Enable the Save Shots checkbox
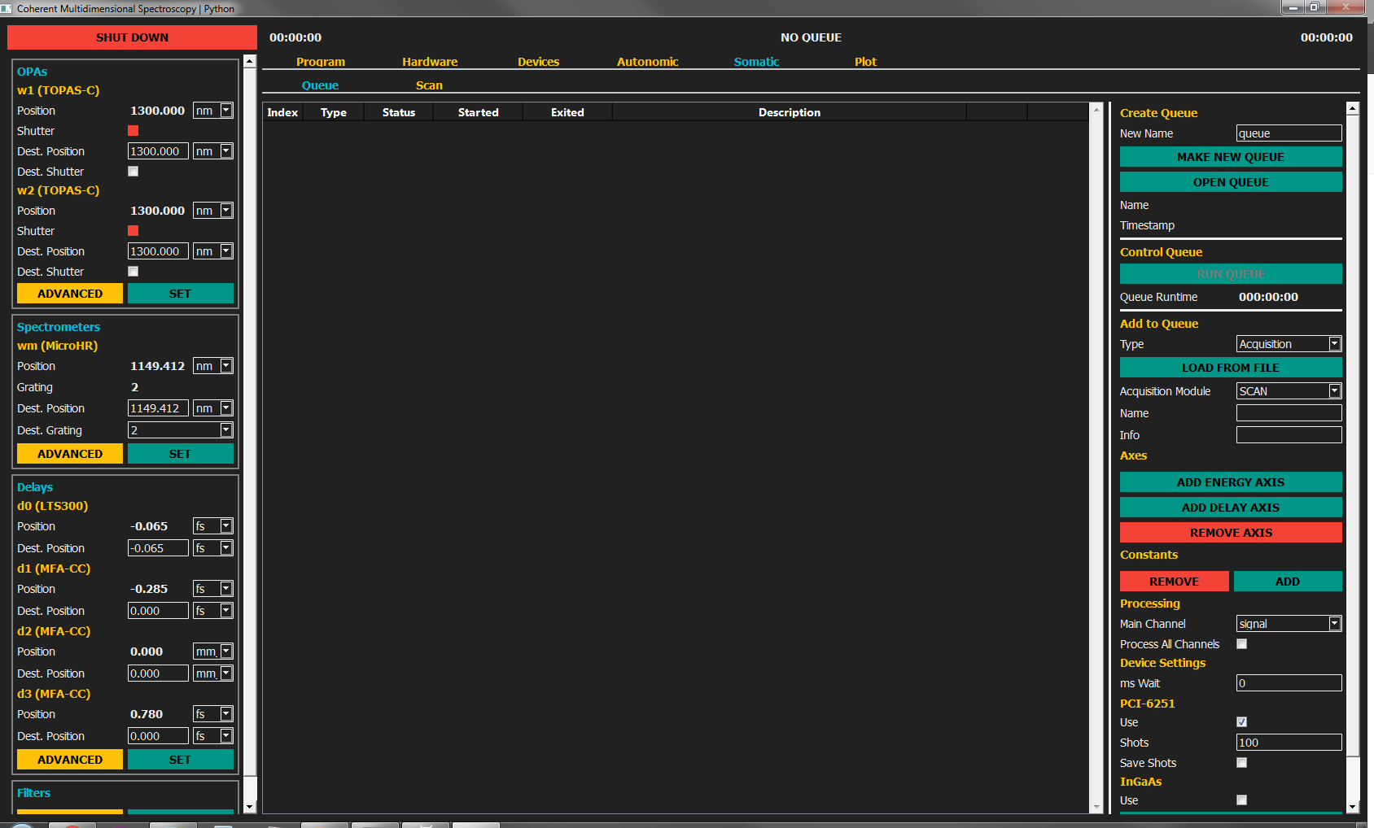Image resolution: width=1374 pixels, height=828 pixels. [1241, 763]
